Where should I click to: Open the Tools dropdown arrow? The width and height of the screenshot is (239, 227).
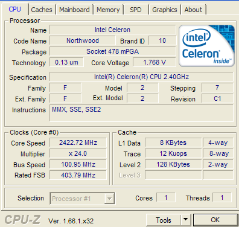pyautogui.click(x=186, y=220)
